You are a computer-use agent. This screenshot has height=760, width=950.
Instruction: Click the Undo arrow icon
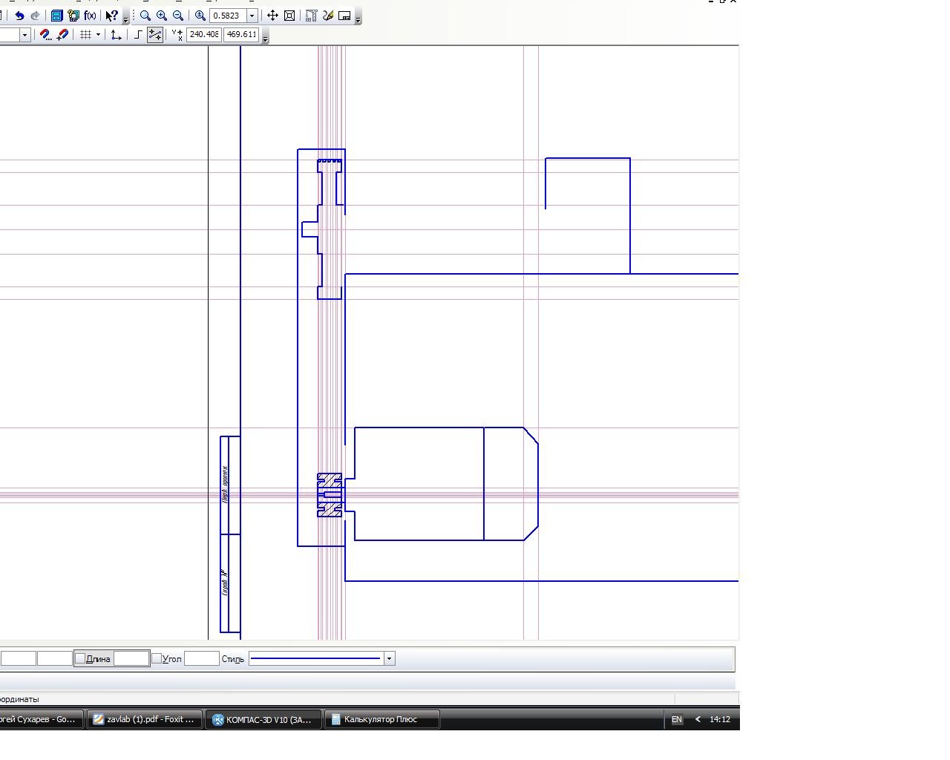(19, 16)
